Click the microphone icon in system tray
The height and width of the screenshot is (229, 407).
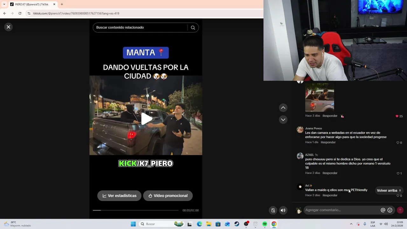[365, 224]
